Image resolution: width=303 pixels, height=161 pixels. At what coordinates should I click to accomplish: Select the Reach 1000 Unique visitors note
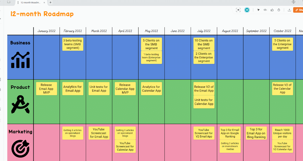click(x=282, y=133)
